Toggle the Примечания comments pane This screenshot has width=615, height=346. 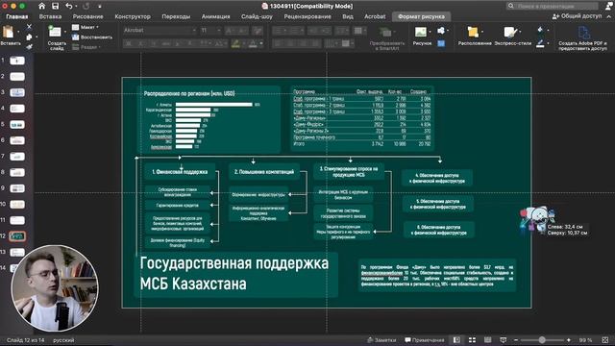(425, 340)
